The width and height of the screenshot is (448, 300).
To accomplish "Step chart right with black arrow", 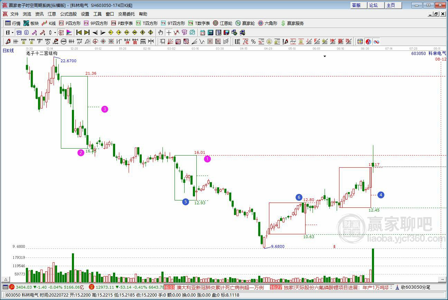I will (x=103, y=32).
